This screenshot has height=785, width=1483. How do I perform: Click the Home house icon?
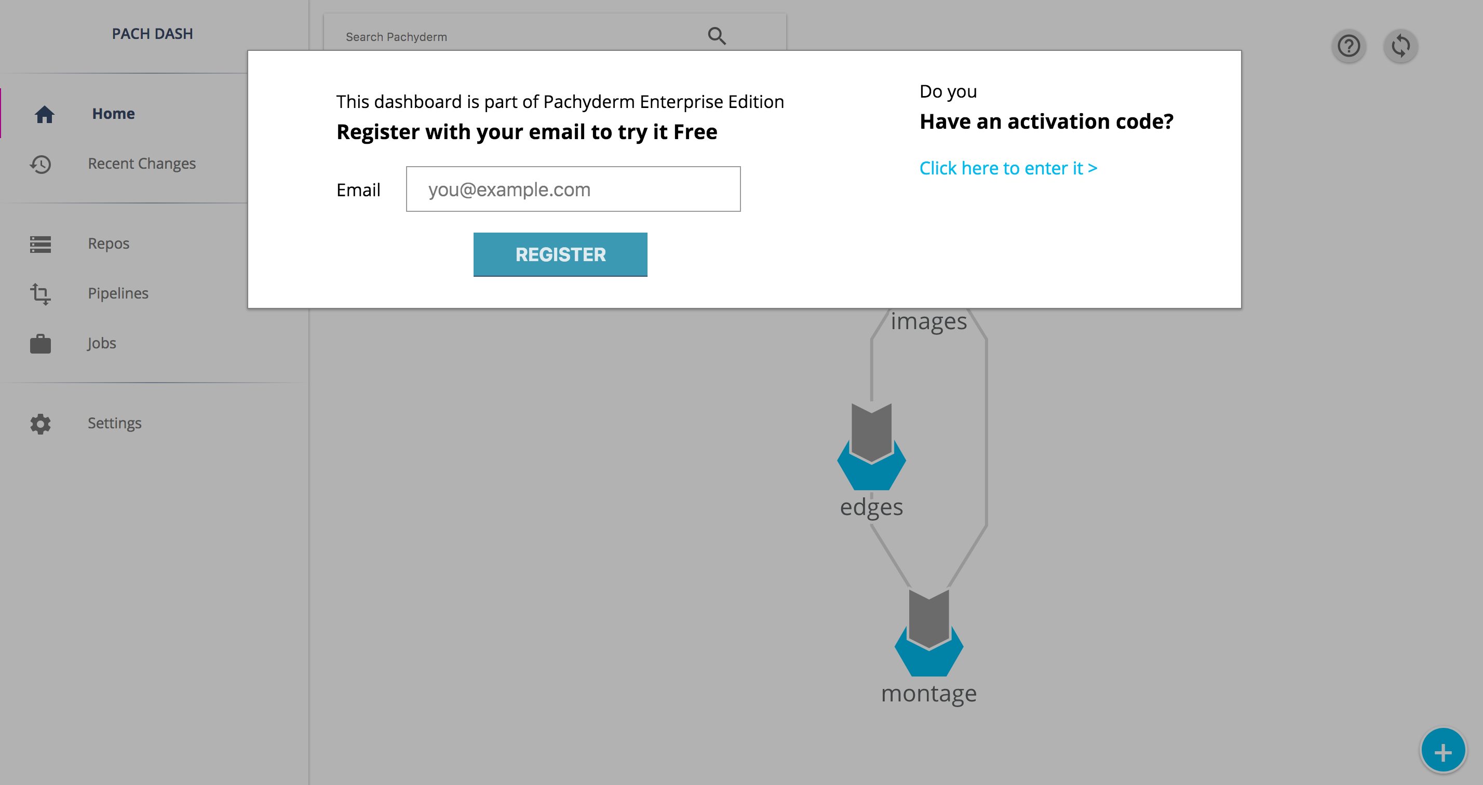pos(44,115)
